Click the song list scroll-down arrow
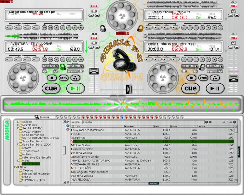244x195 pixels. click(x=236, y=181)
